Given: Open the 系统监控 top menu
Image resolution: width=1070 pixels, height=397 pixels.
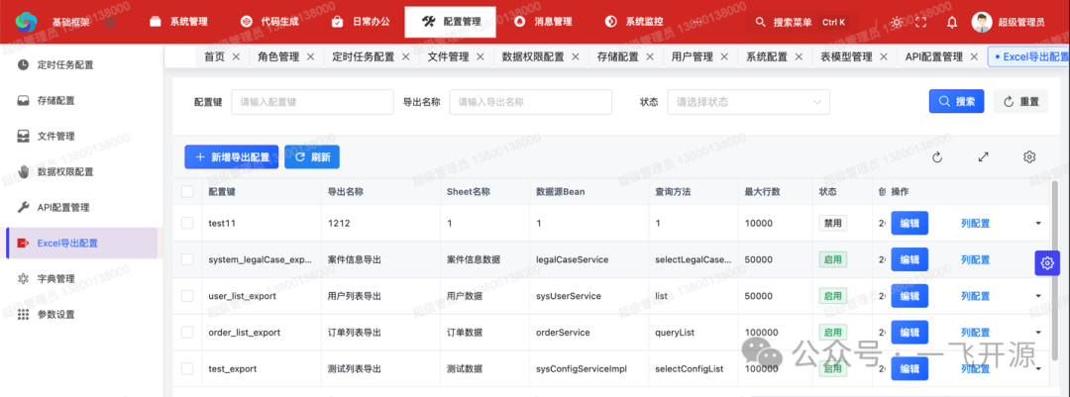Looking at the screenshot, I should tap(634, 22).
